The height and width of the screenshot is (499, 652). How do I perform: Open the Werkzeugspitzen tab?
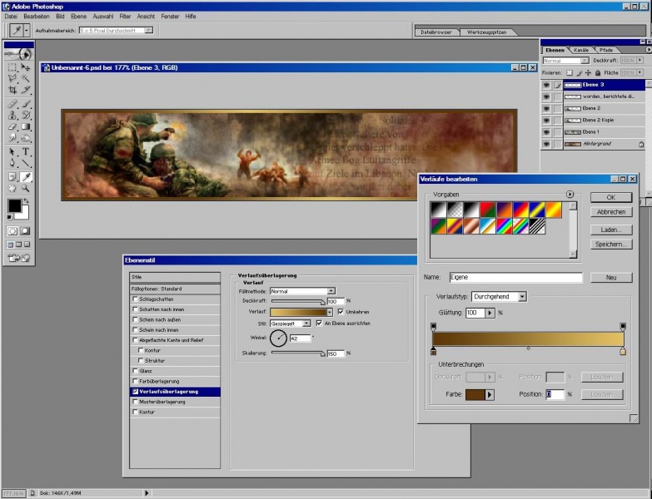(486, 32)
